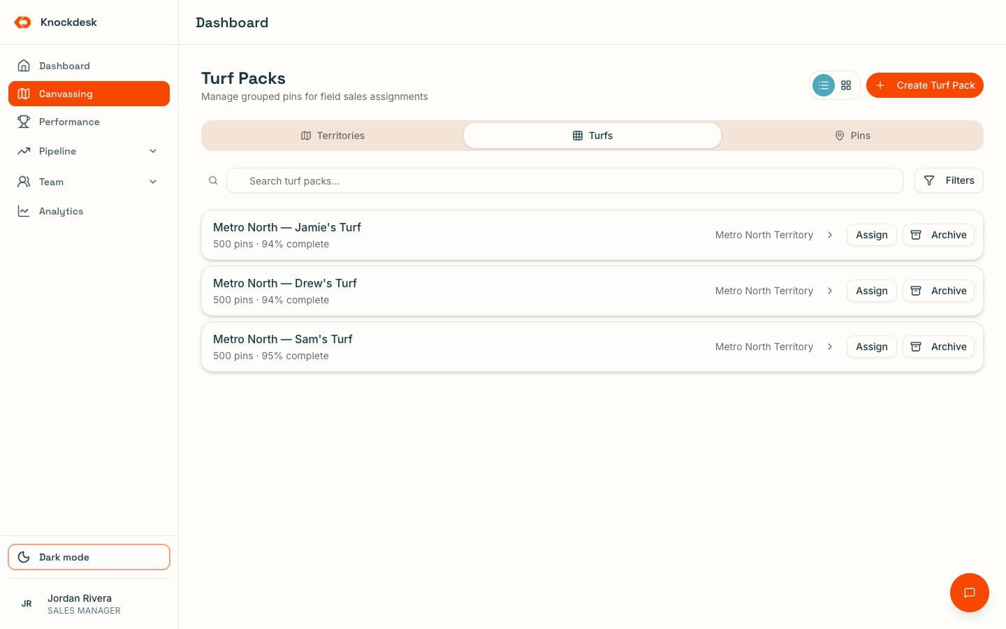This screenshot has height=629, width=1006.
Task: Click the Dashboard home icon in sidebar
Action: tap(24, 66)
